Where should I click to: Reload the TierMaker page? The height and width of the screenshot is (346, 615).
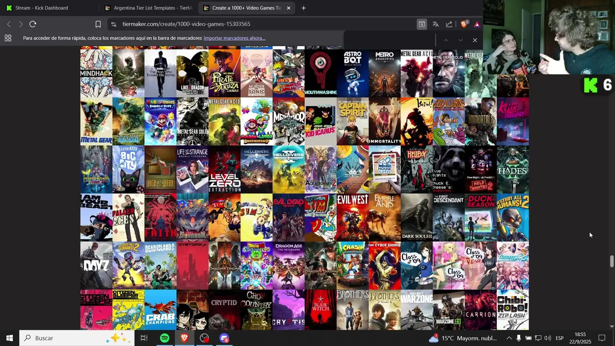(33, 24)
